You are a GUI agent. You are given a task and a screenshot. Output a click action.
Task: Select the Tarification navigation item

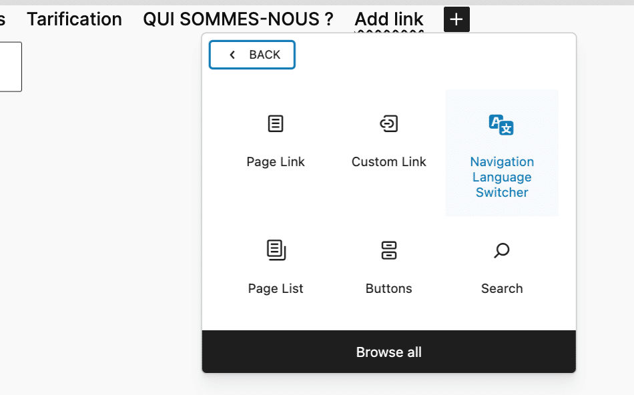[x=74, y=19]
